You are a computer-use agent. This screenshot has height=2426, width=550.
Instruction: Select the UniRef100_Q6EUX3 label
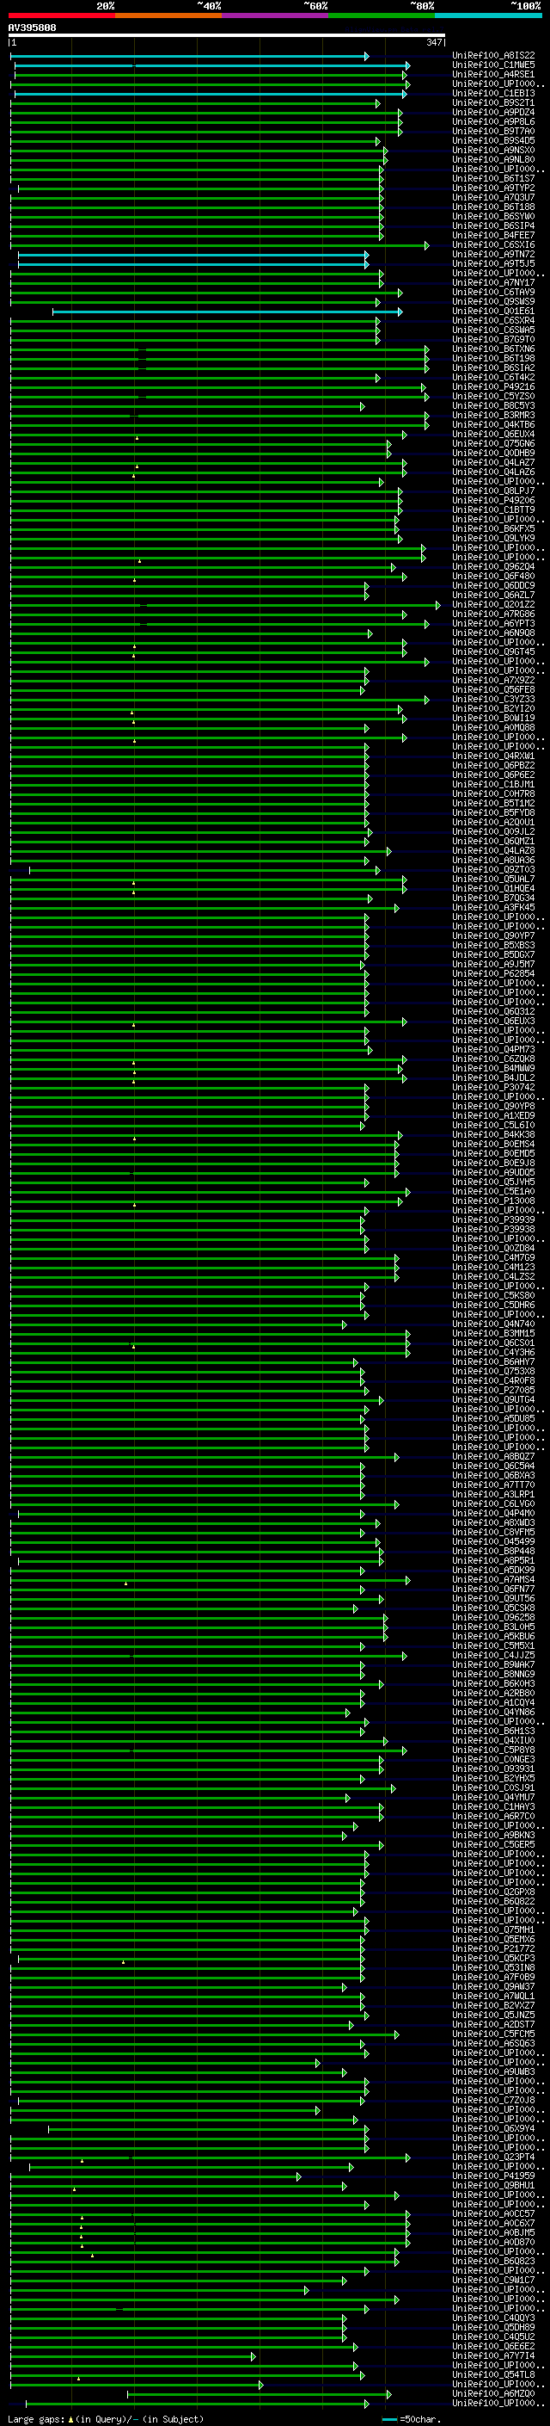(493, 1021)
